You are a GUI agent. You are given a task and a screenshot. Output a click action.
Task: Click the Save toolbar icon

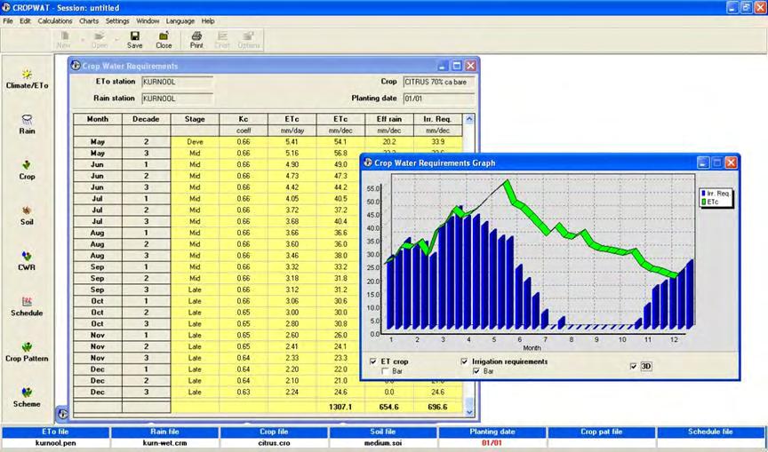(x=135, y=40)
